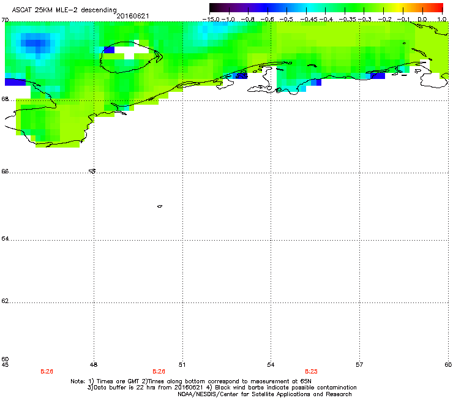Image resolution: width=453 pixels, height=398 pixels.
Task: Click red "8:26" time between longitudes 48 and 51
Action: pos(159,372)
